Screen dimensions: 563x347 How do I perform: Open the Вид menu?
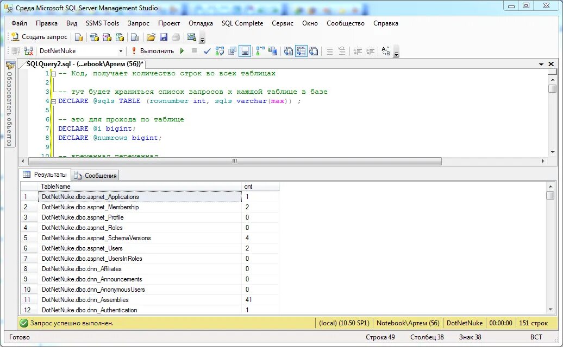point(71,23)
